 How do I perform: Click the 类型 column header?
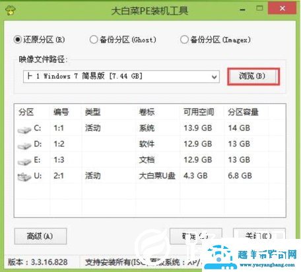[x=93, y=112]
